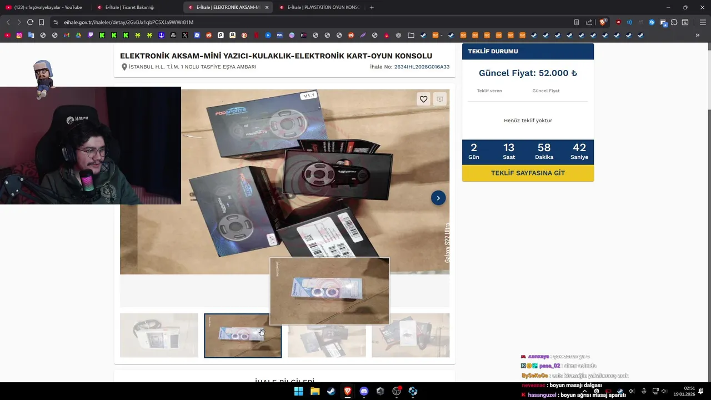This screenshot has width=711, height=400.
Task: Click TEKLİF DURUMU header
Action: pos(528,51)
